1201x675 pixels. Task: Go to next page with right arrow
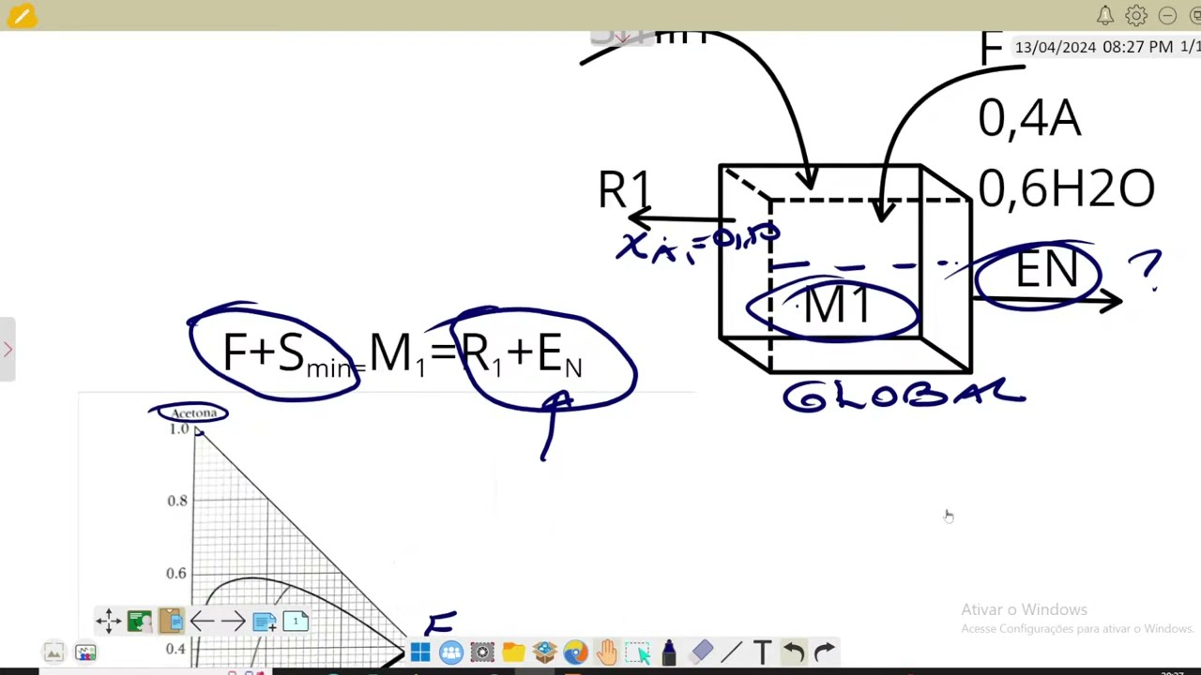click(x=233, y=621)
